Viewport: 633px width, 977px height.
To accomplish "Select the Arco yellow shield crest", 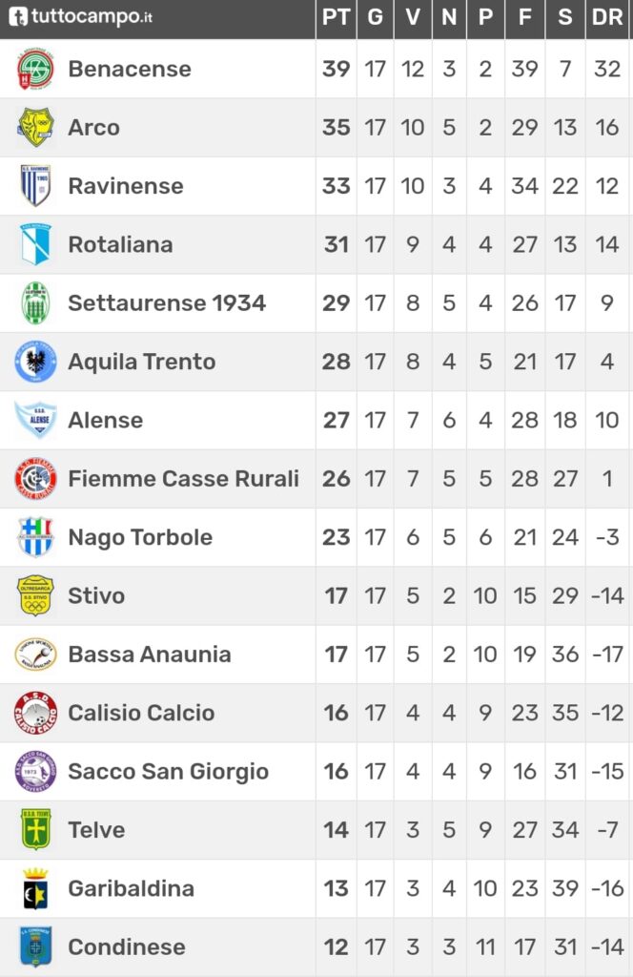I will (x=35, y=127).
